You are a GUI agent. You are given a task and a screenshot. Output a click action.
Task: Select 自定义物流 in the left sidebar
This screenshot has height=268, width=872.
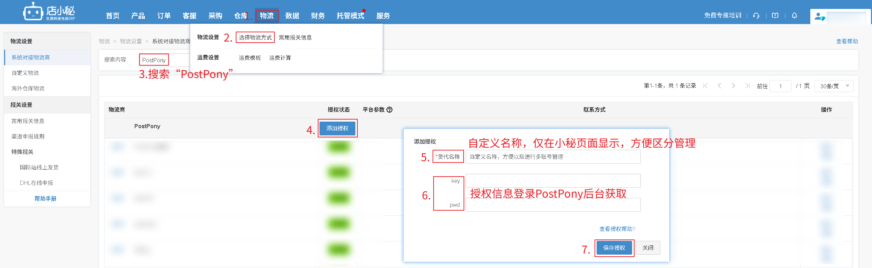click(25, 73)
